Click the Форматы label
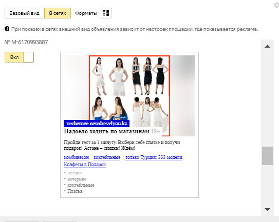Viewport: 279px width, 222px height. tap(86, 13)
